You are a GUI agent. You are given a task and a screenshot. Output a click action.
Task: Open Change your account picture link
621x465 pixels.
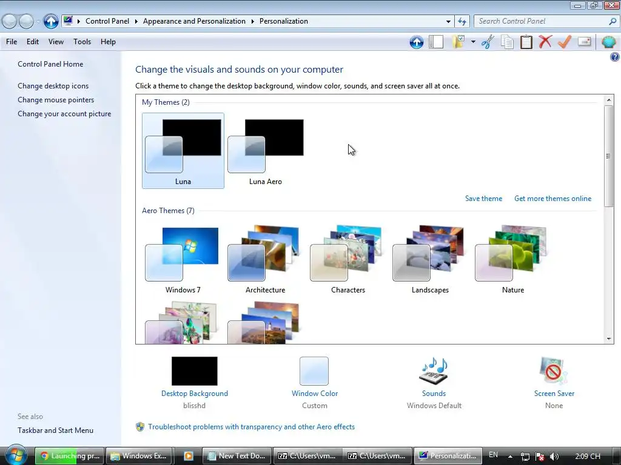pos(64,113)
